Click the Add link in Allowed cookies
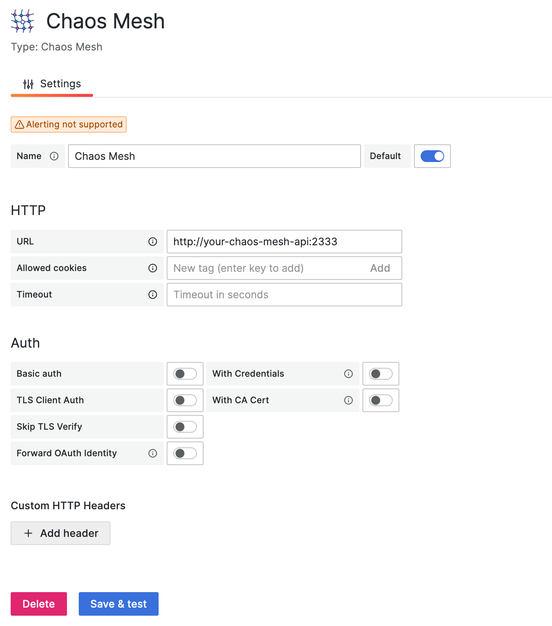The height and width of the screenshot is (626, 552). coord(380,268)
